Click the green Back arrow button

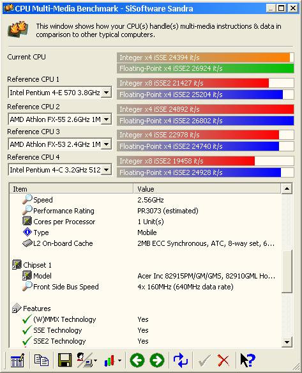pos(137,360)
